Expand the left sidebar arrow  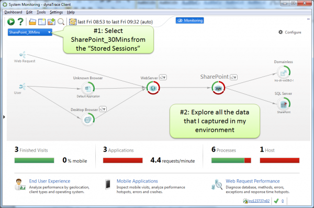click(x=4, y=117)
